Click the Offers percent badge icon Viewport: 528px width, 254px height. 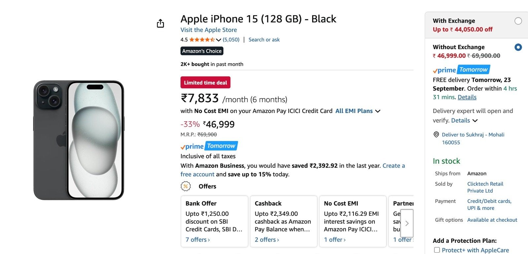point(186,186)
